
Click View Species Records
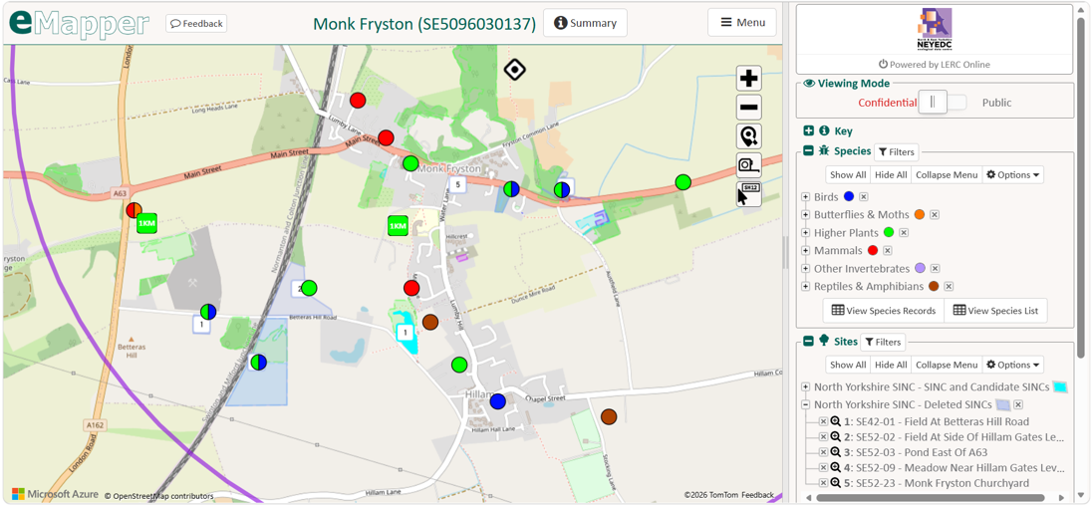click(x=883, y=311)
